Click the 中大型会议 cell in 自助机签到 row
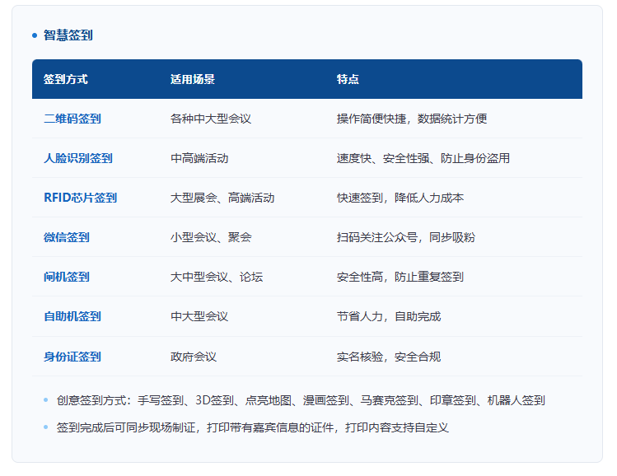617x476 pixels. 199,317
